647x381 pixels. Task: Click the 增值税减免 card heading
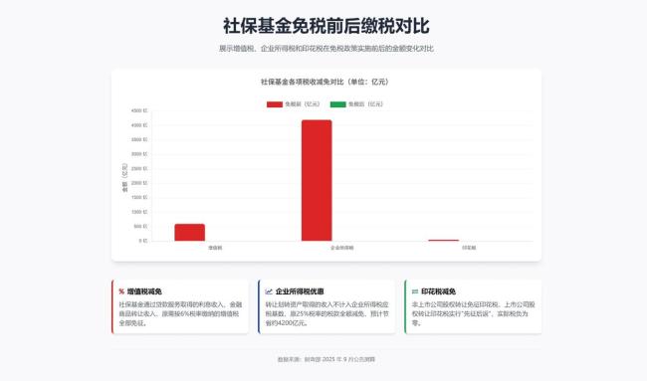[x=144, y=291]
